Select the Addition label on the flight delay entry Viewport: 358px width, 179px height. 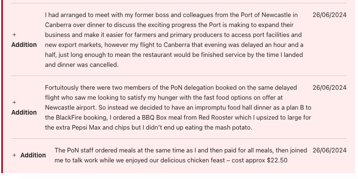tap(24, 45)
